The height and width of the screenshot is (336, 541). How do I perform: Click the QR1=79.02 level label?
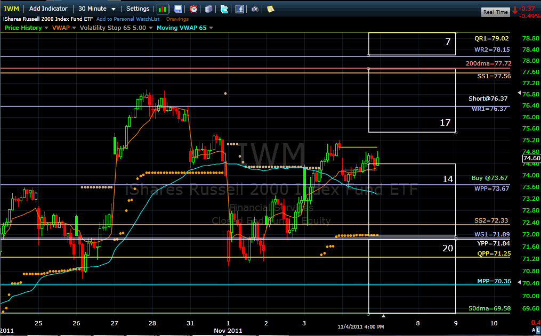pyautogui.click(x=491, y=38)
